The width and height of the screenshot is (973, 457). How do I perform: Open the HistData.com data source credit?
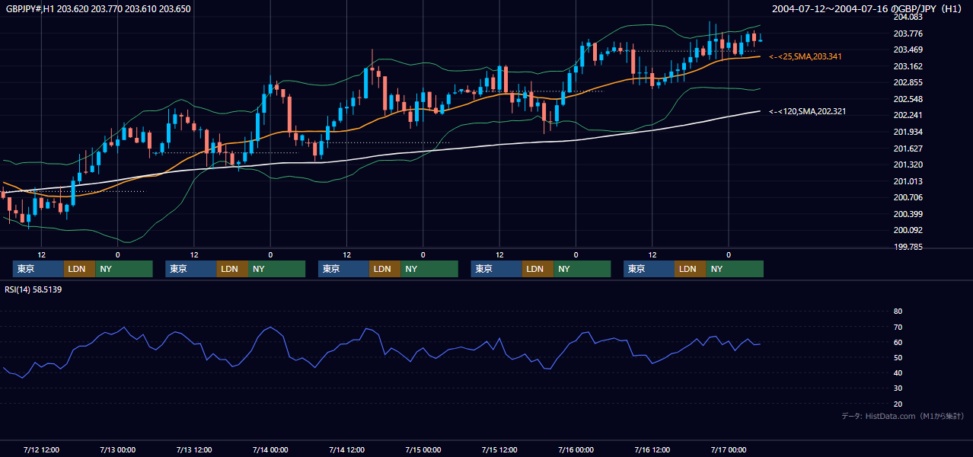(x=903, y=416)
